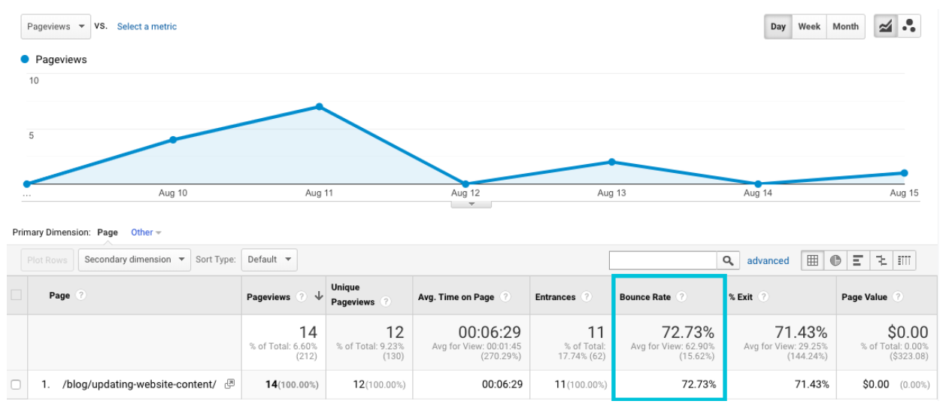This screenshot has width=946, height=404.
Task: Expand the Secondary dimension dropdown
Action: tap(135, 260)
